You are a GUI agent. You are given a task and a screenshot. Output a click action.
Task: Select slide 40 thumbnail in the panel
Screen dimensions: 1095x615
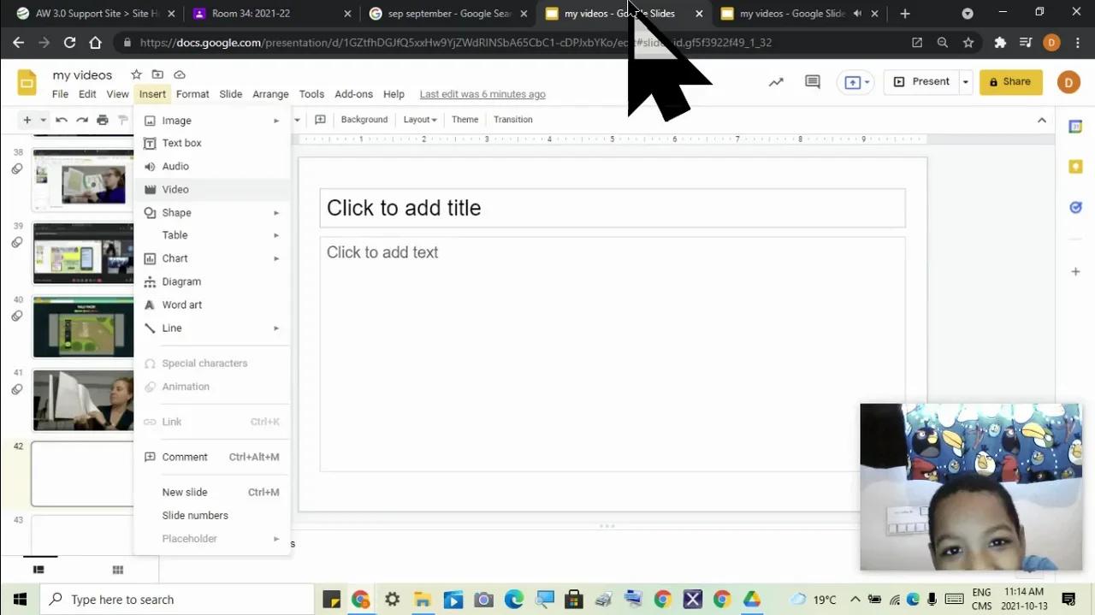click(82, 326)
